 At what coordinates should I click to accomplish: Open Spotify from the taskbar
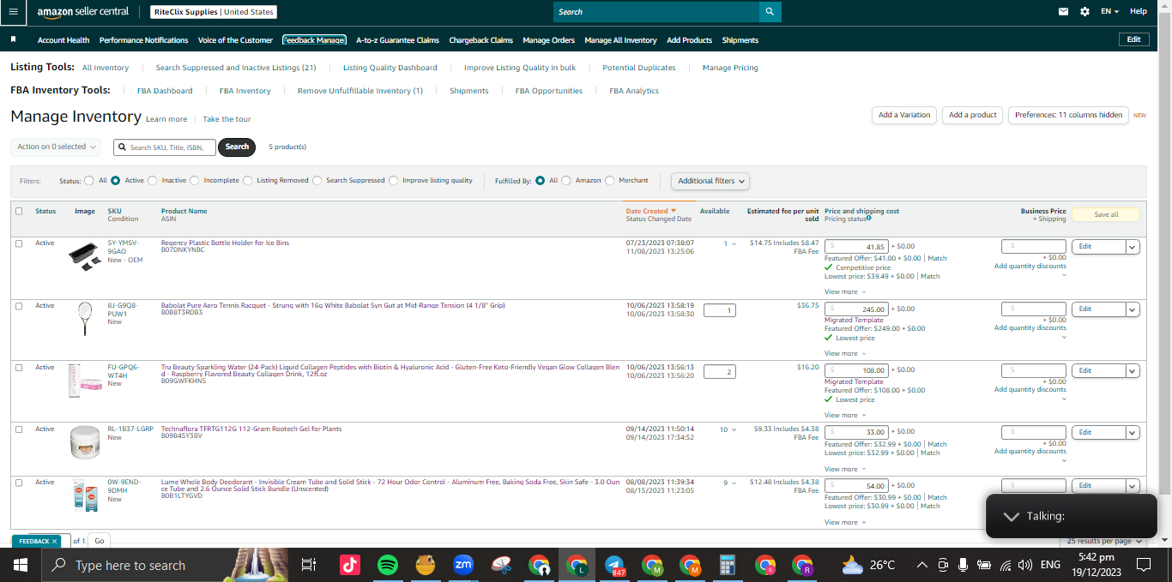click(388, 565)
